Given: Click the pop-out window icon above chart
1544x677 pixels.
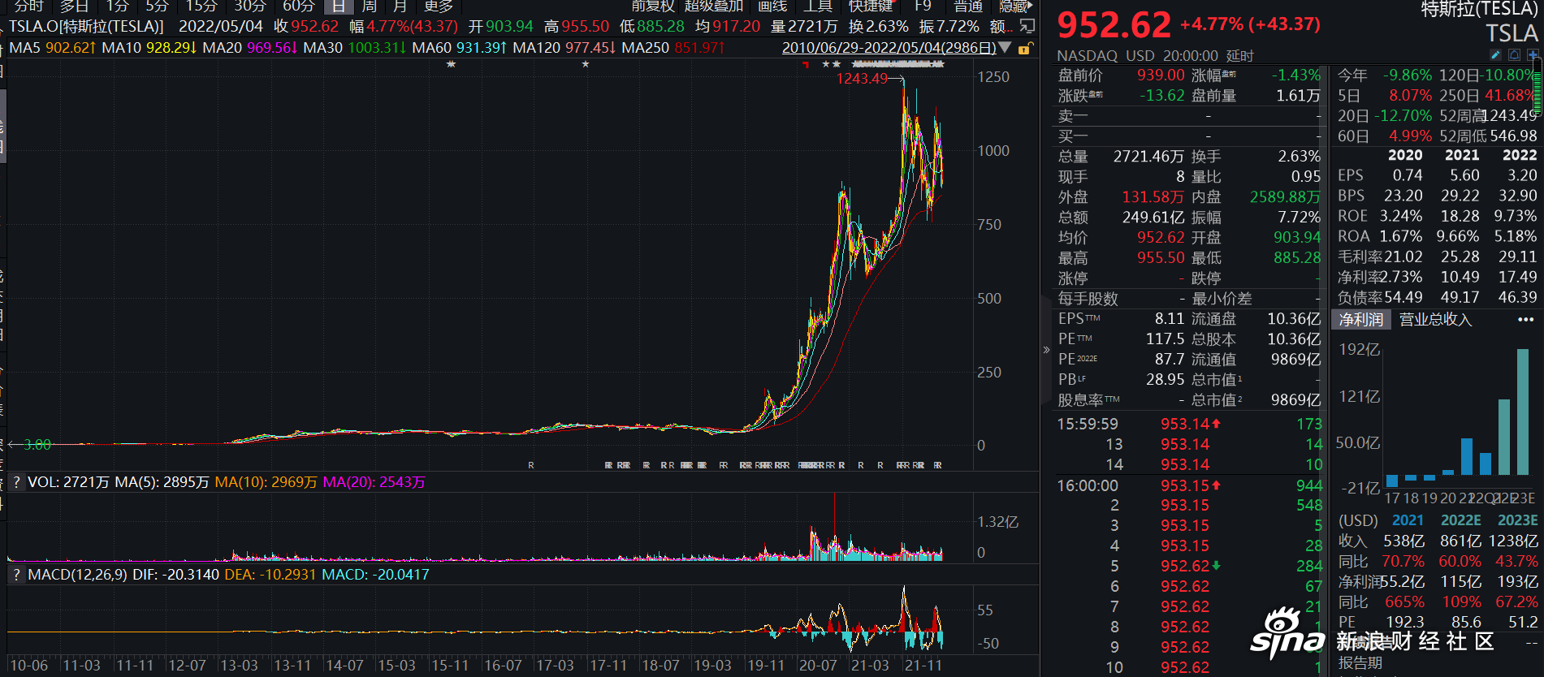Looking at the screenshot, I should [x=1027, y=27].
